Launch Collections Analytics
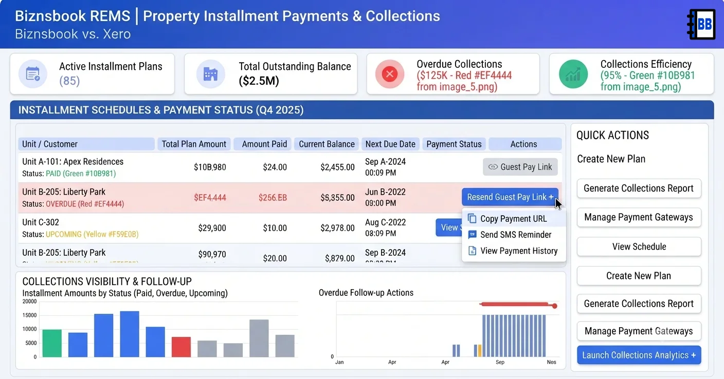The width and height of the screenshot is (724, 379). pos(639,355)
